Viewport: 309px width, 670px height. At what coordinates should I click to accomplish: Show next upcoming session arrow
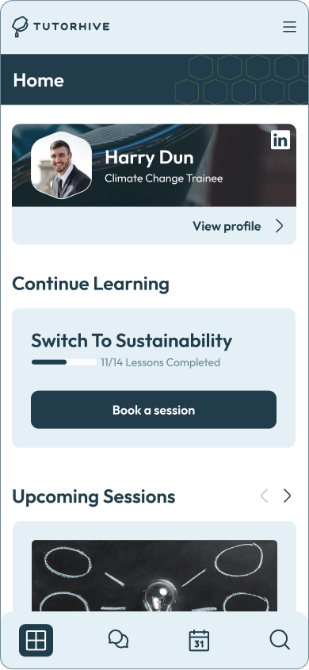(x=288, y=496)
